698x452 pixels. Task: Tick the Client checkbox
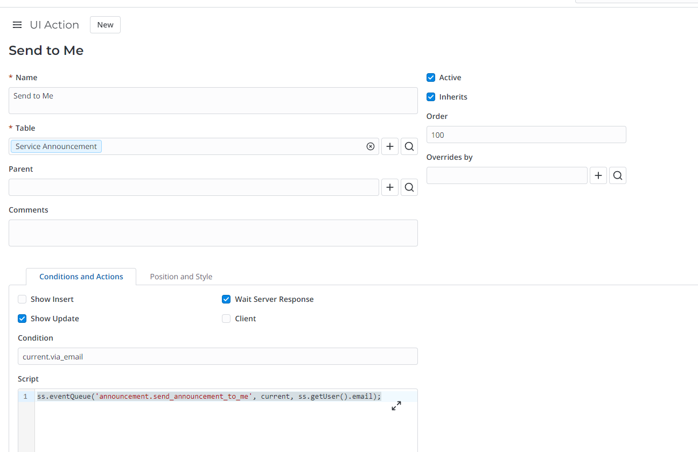coord(226,319)
